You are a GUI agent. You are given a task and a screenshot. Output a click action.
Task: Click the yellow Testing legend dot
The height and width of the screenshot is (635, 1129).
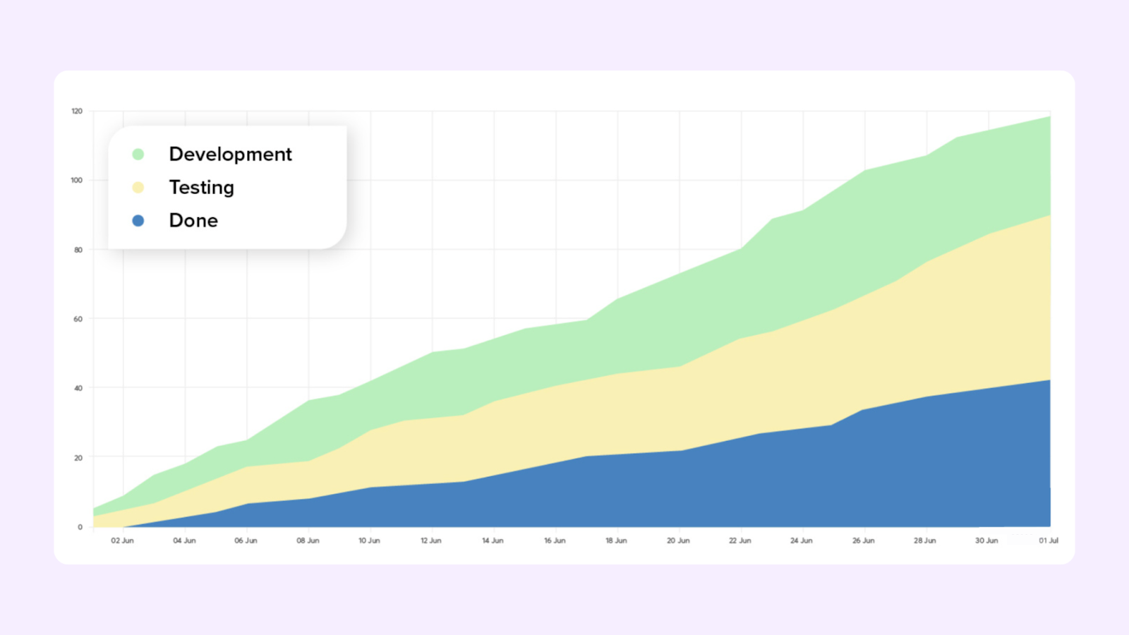[x=138, y=188]
